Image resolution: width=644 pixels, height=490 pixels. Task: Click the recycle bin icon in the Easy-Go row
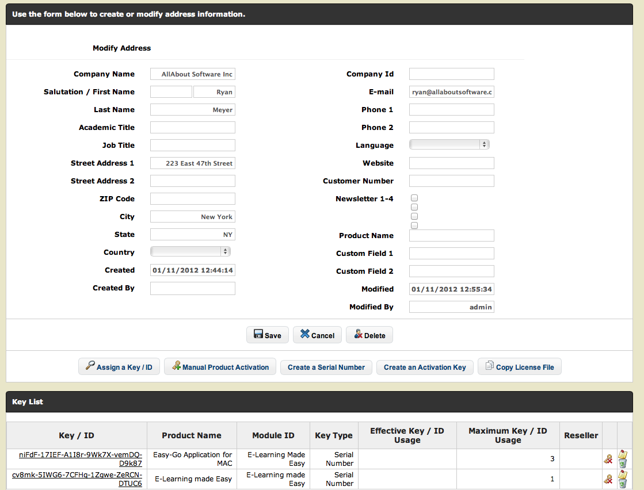coord(623,464)
